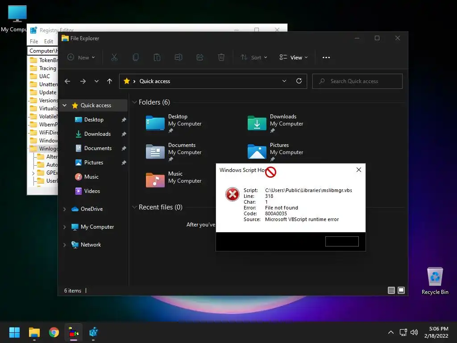Click the Share icon in File Explorer toolbar

(x=200, y=57)
